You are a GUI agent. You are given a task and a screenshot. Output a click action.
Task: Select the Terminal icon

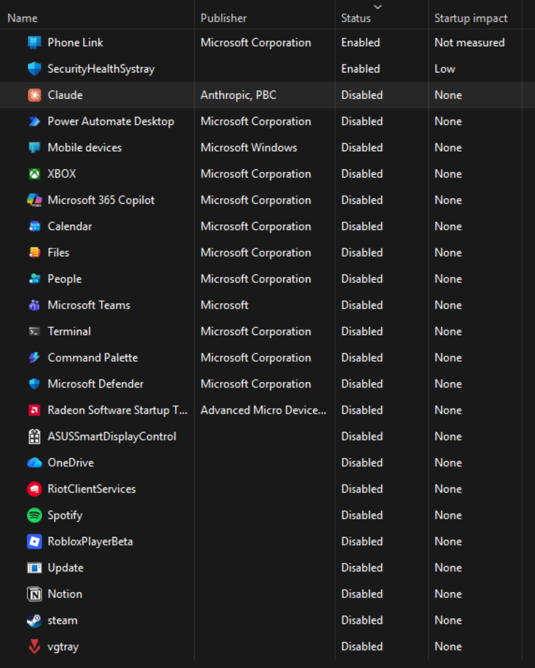(x=35, y=331)
